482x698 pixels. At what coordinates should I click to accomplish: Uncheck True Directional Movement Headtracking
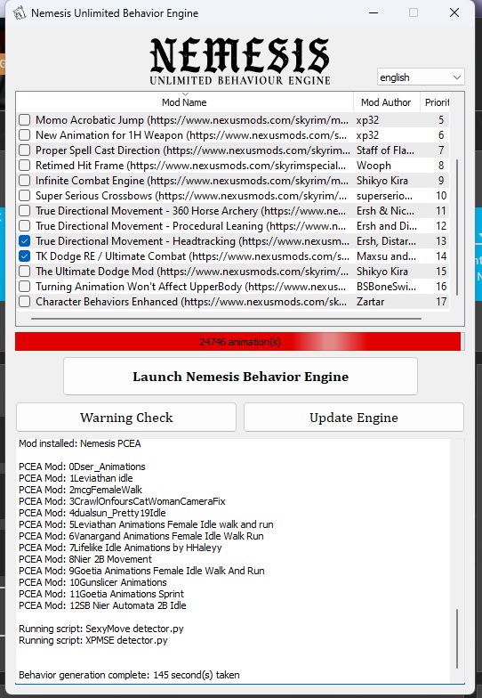point(25,240)
